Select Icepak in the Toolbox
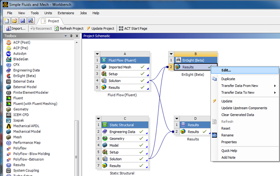The height and width of the screenshot is (176, 280). [15, 120]
